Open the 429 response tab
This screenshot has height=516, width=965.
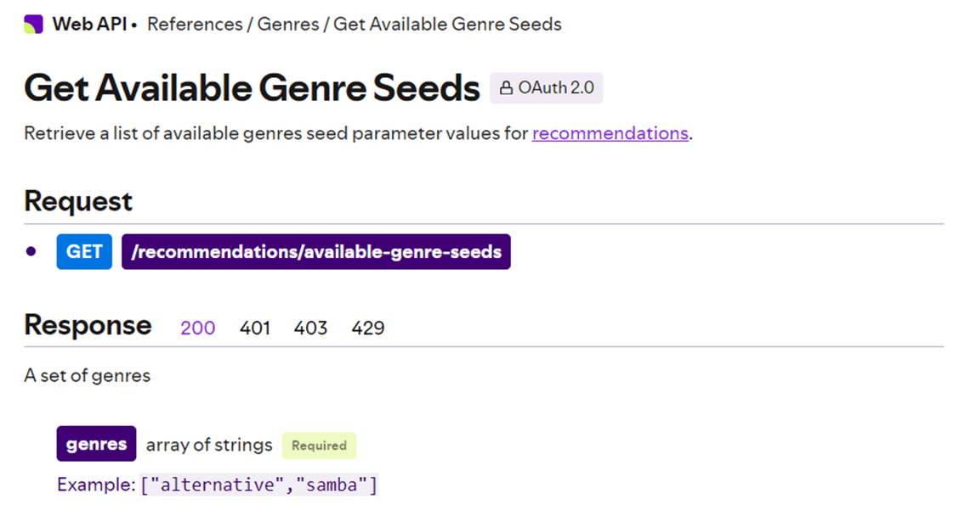(367, 328)
